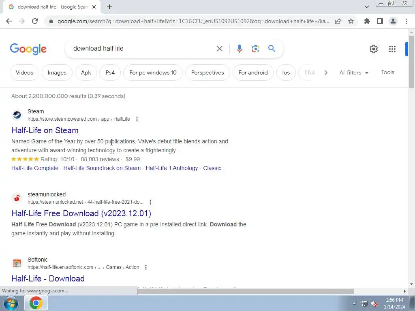This screenshot has height=311, width=415.
Task: Open three-dot menu for Steam result
Action: click(x=137, y=119)
